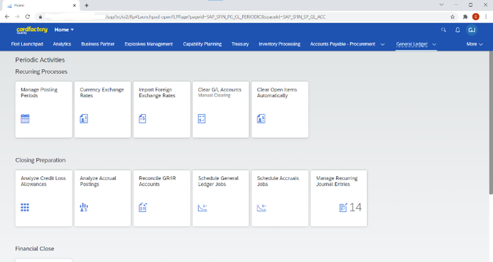Open the Reconcile GR/IR Accounts tile title

[157, 181]
